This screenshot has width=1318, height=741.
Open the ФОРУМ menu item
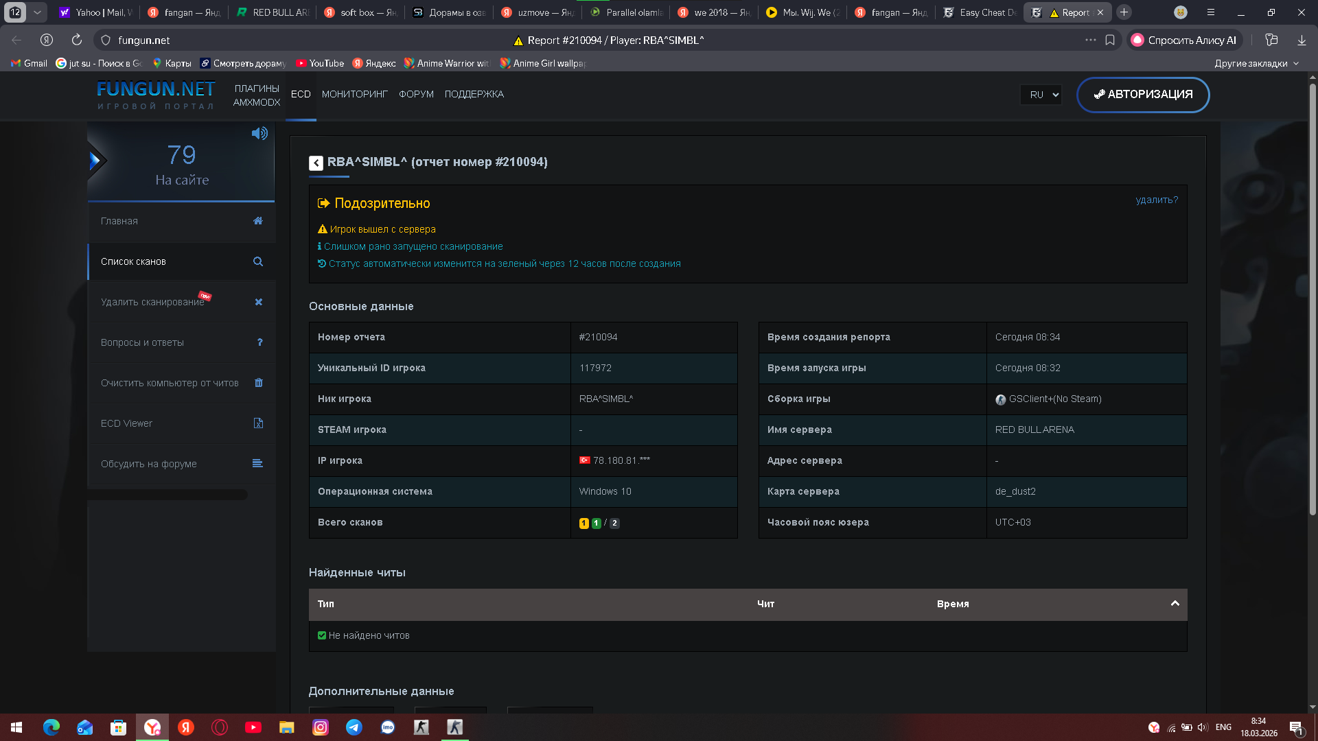point(416,94)
